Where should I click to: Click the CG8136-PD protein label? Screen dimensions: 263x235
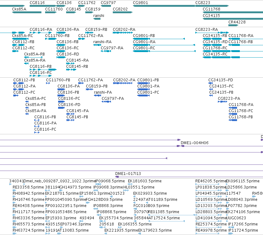[69, 105]
